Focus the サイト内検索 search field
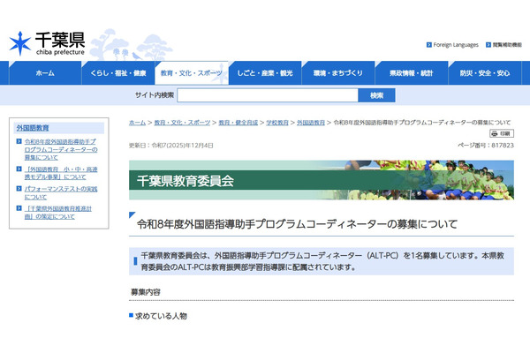The height and width of the screenshot is (353, 530). pyautogui.click(x=268, y=95)
